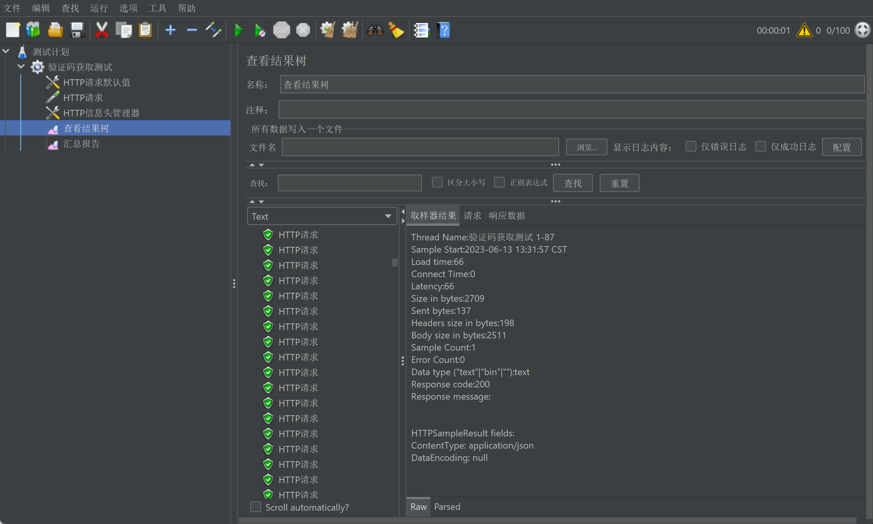Click the Shutdown icon

tap(303, 30)
